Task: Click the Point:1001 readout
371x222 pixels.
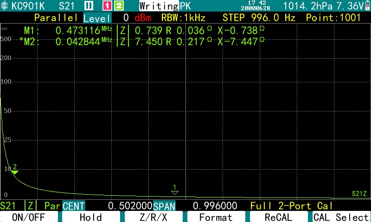Action: 333,18
